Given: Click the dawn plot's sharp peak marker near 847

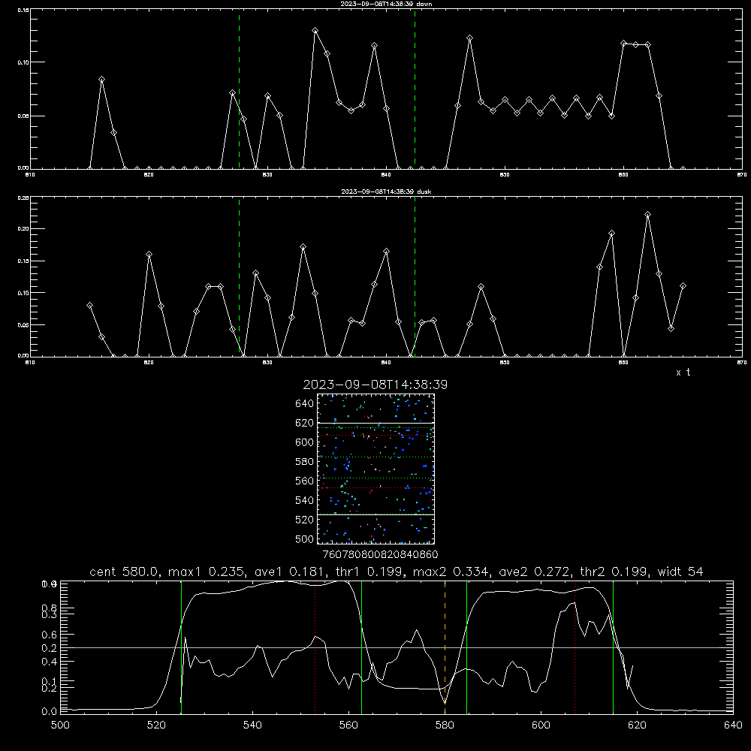Looking at the screenshot, I should click(470, 38).
